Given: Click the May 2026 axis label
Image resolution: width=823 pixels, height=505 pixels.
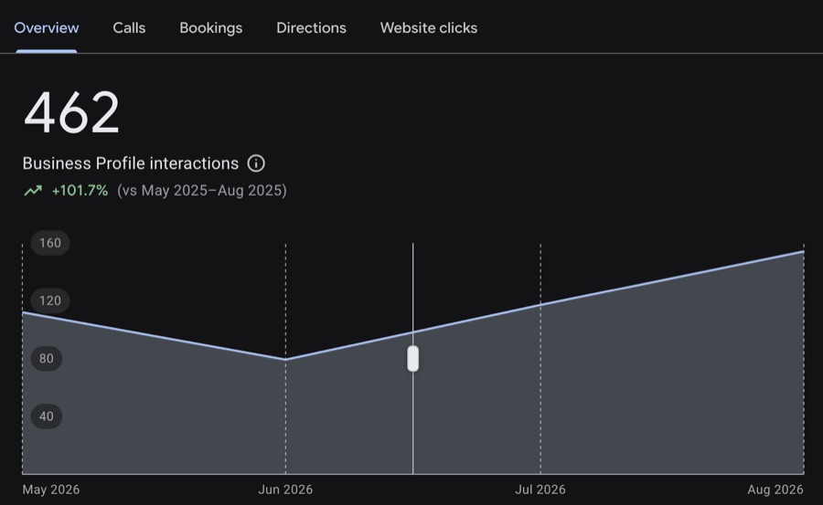Looking at the screenshot, I should 51,489.
